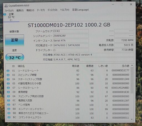
Task: Click the 対応機能 field S.M.A.R.T., APM, NCQ
Action: point(94,60)
